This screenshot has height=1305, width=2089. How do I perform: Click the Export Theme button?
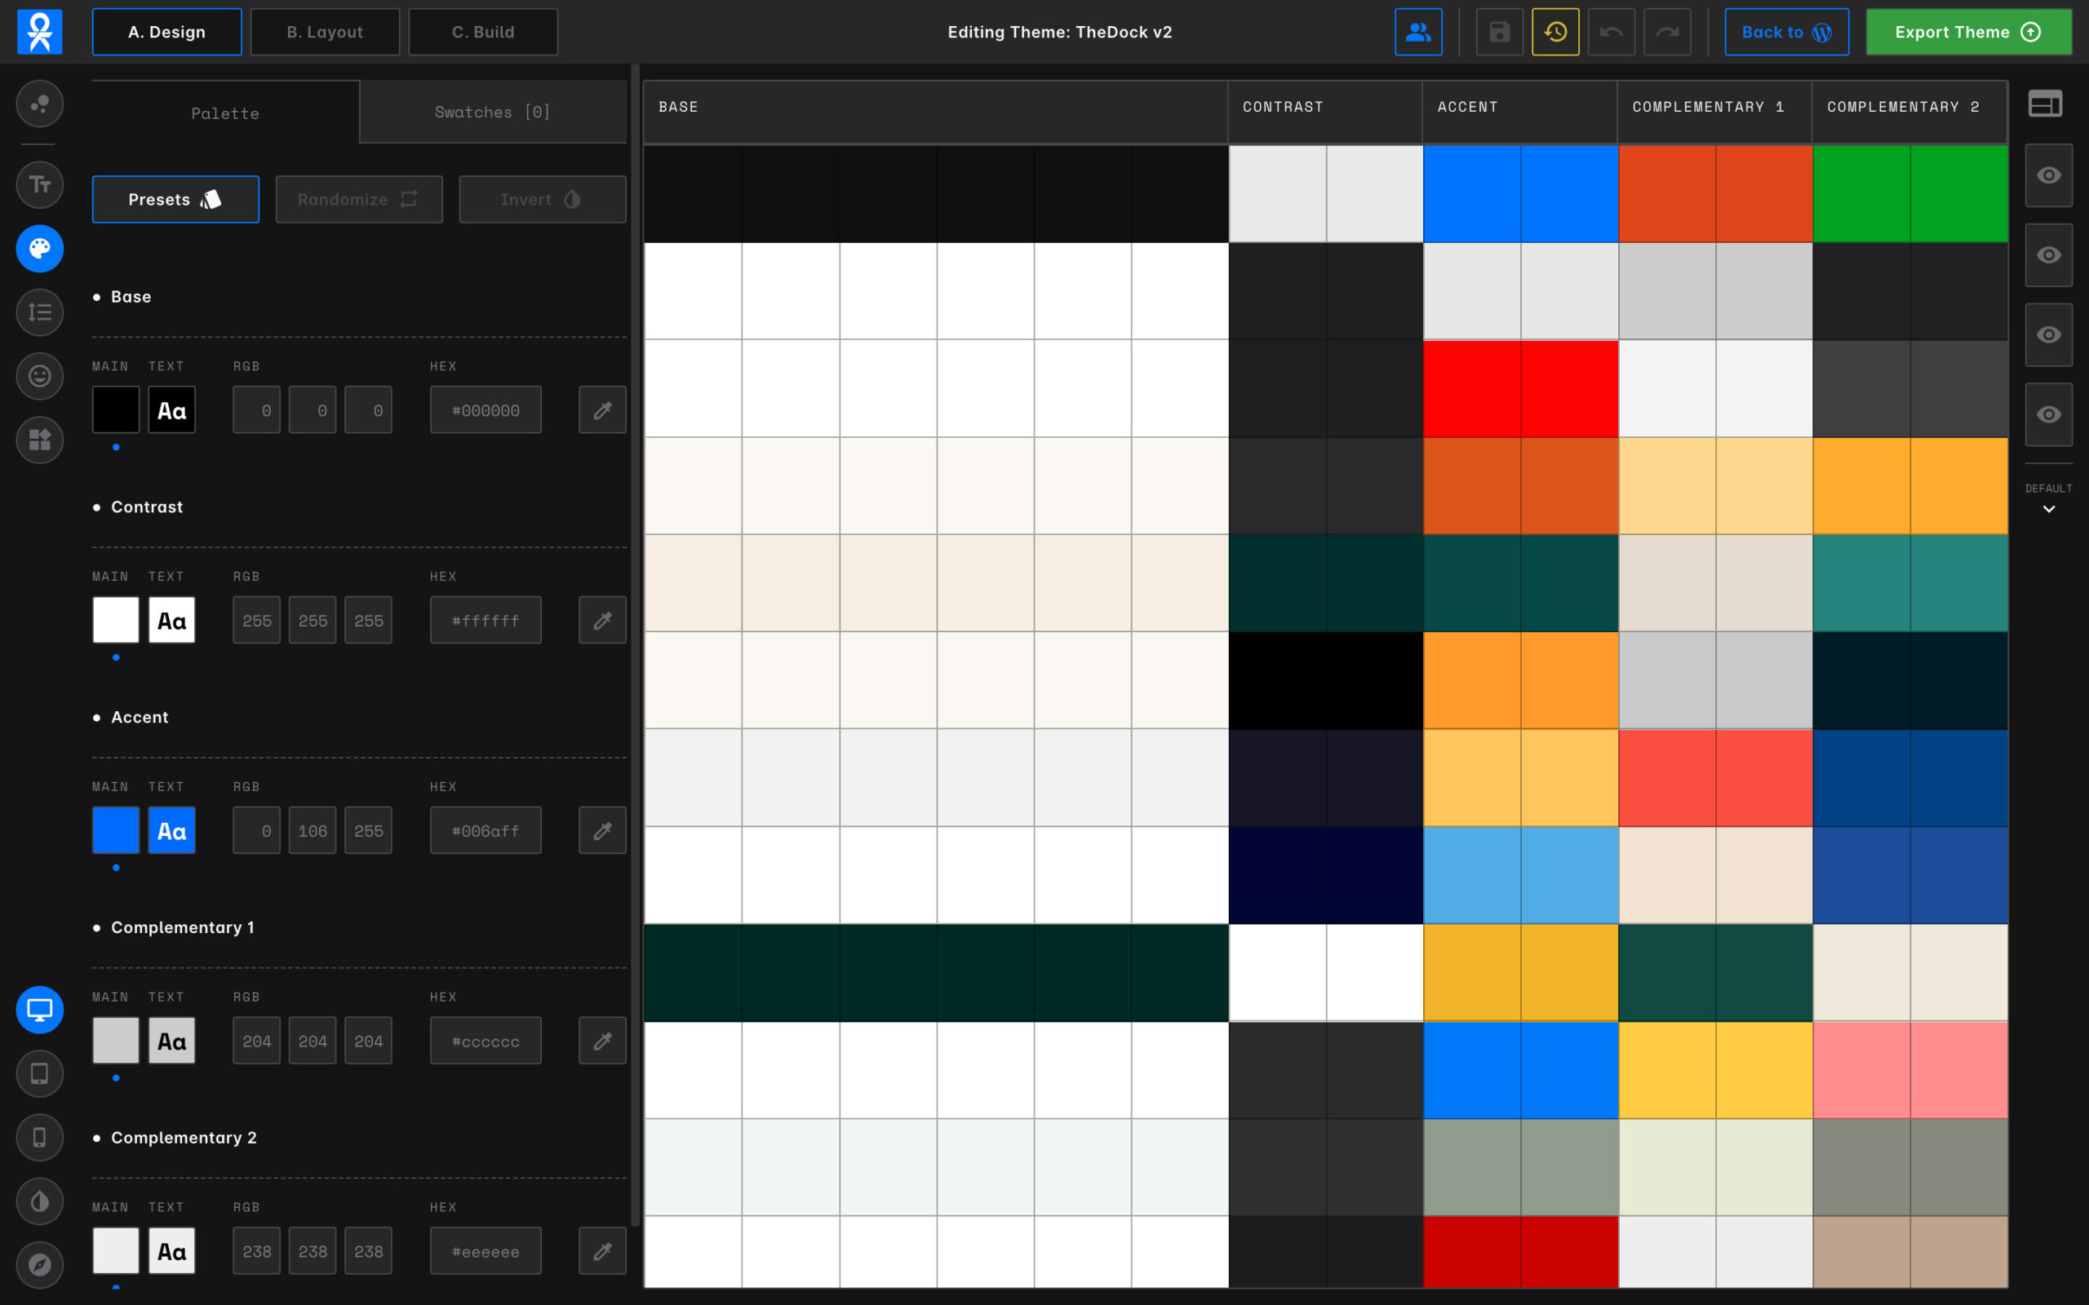(x=1967, y=32)
